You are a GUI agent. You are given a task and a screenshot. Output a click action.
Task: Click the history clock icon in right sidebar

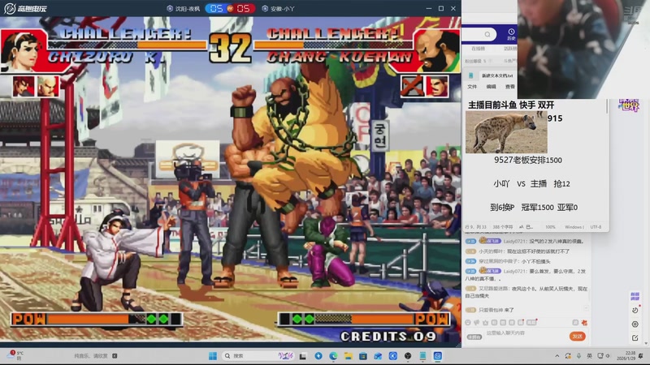635,311
